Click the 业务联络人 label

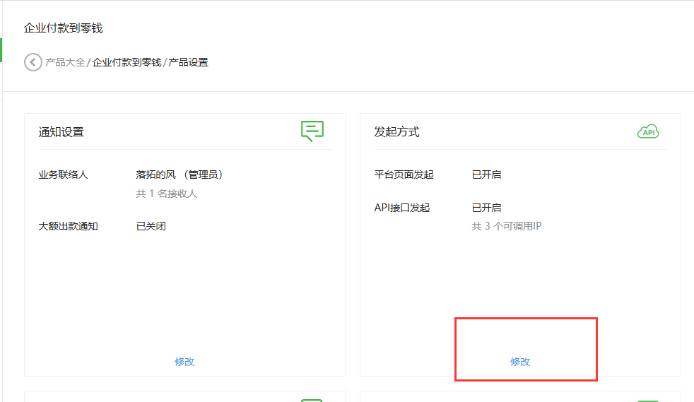[64, 175]
